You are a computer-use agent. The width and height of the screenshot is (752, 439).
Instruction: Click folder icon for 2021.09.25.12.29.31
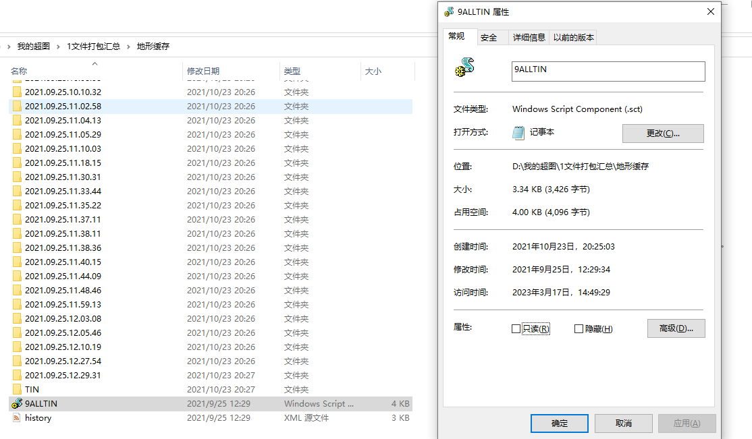pos(17,375)
